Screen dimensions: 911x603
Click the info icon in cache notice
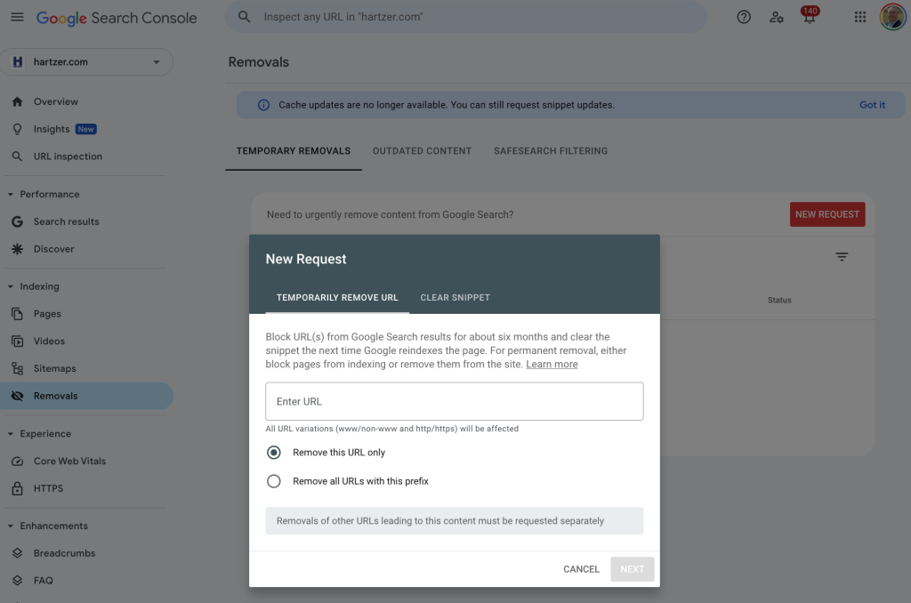(263, 105)
